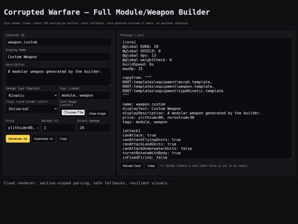Click the 'displayText: Custom Weapon' line

(x=151, y=108)
